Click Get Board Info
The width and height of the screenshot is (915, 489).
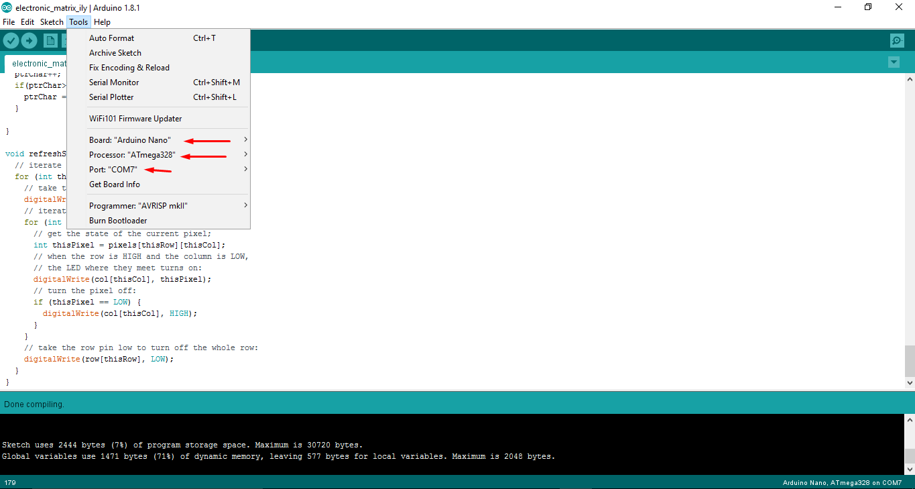(158, 184)
